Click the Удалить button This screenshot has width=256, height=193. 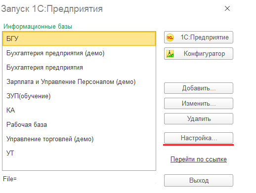click(x=199, y=118)
